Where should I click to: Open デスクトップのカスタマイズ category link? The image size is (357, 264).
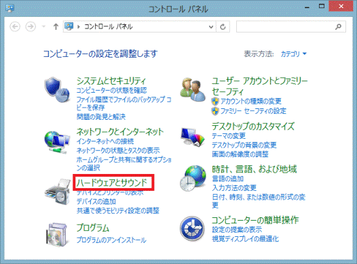(253, 126)
